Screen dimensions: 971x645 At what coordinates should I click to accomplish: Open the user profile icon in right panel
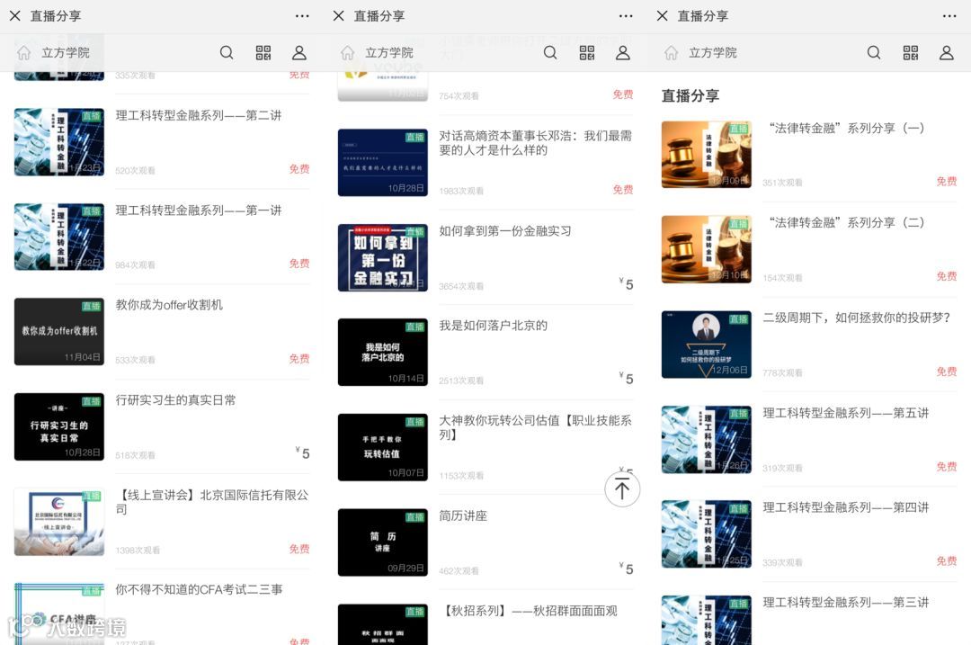click(946, 53)
